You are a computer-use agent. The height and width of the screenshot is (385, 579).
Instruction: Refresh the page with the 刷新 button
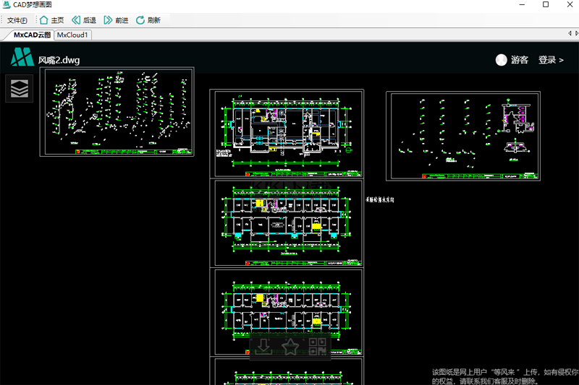click(x=148, y=20)
